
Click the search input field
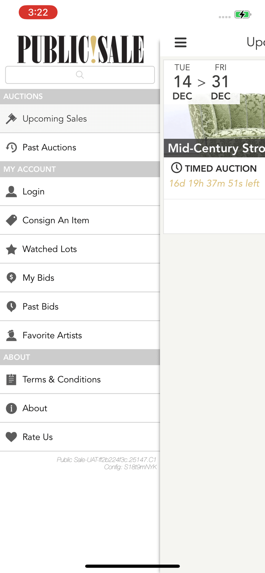click(x=80, y=75)
